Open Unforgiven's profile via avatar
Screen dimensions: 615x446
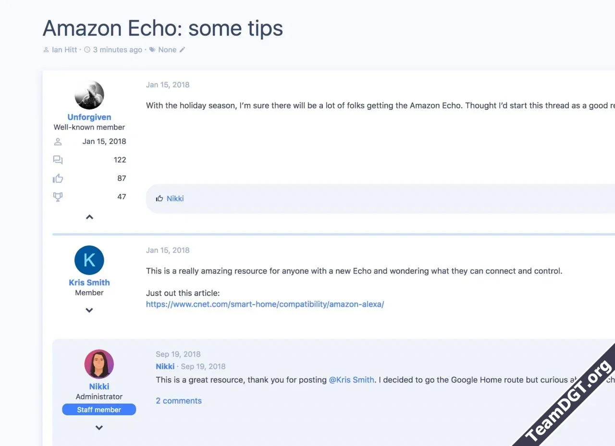pyautogui.click(x=89, y=95)
